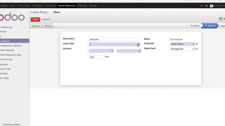225x126 pixels.
Task: Click the Leave Requ... breadcrumb link
Action: (x=41, y=12)
